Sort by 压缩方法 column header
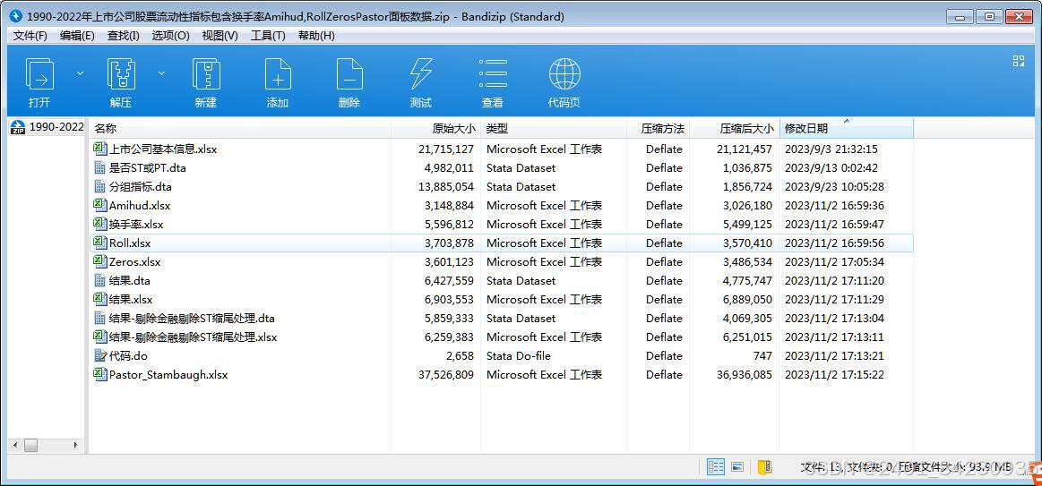Screen dimensions: 1042x486 click(659, 129)
